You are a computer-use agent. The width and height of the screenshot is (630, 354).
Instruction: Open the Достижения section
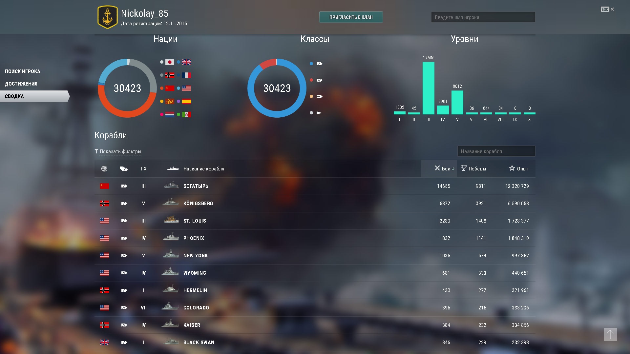click(x=21, y=84)
